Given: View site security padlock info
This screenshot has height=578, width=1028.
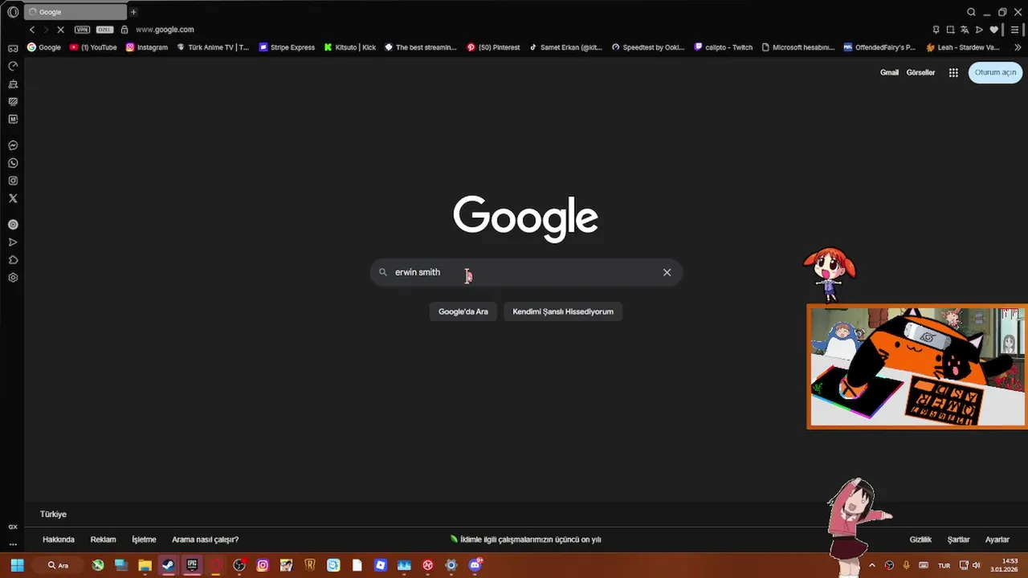Looking at the screenshot, I should coord(124,30).
